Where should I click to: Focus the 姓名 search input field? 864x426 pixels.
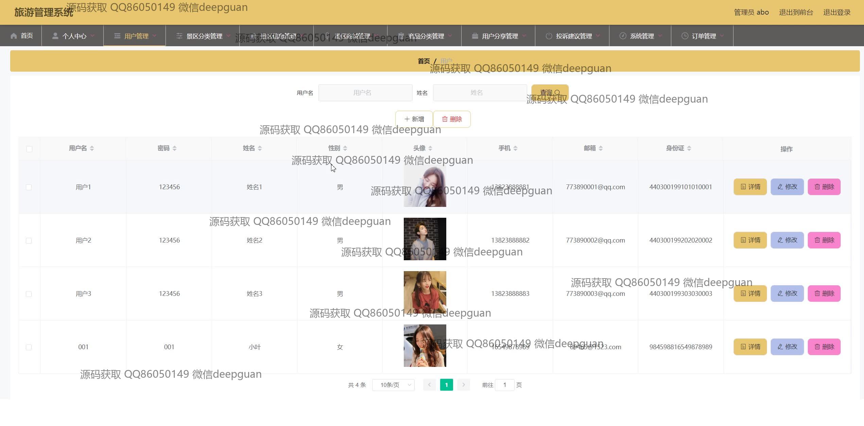[x=480, y=93]
